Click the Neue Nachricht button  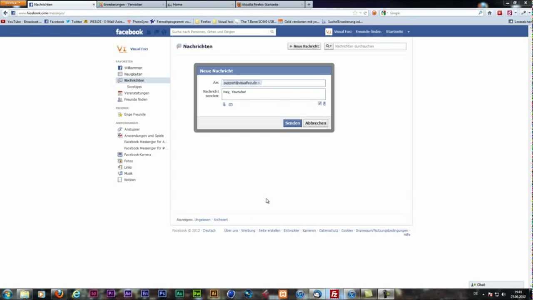(x=304, y=46)
